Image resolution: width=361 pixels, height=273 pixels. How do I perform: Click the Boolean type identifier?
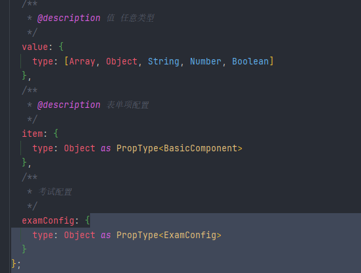pyautogui.click(x=251, y=62)
